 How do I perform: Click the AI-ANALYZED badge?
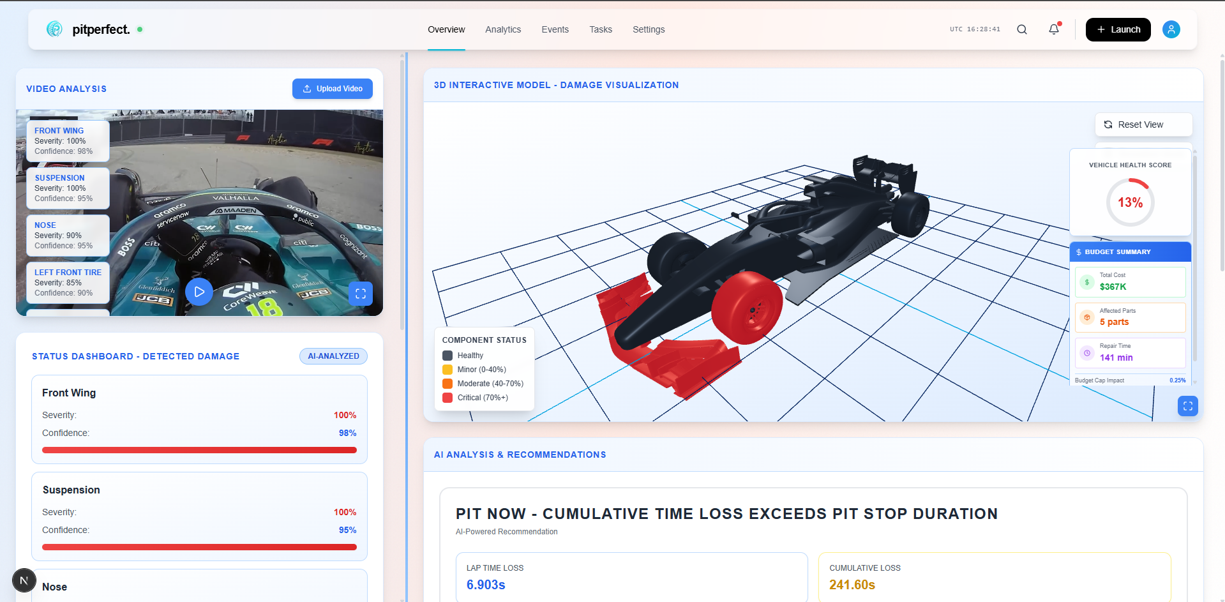coord(333,356)
